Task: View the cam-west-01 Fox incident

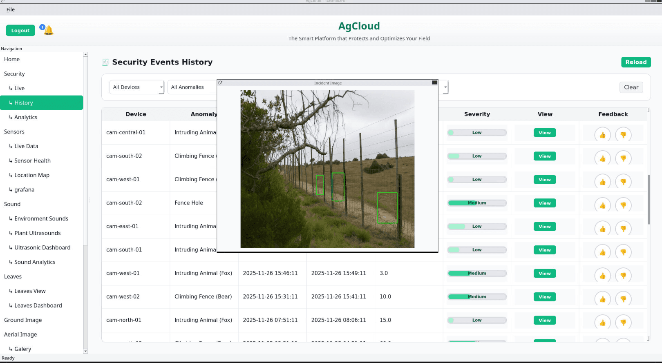Action: [x=544, y=274]
